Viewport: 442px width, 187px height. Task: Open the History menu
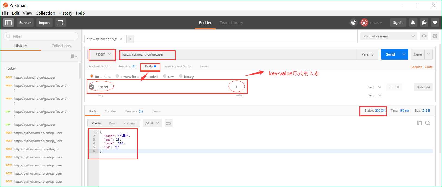(x=65, y=13)
